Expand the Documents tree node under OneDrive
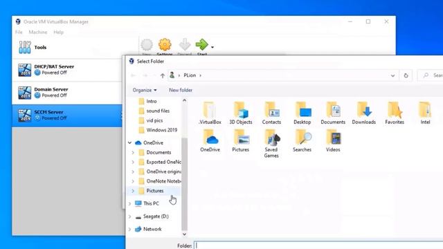The width and height of the screenshot is (443, 249). coord(133,152)
